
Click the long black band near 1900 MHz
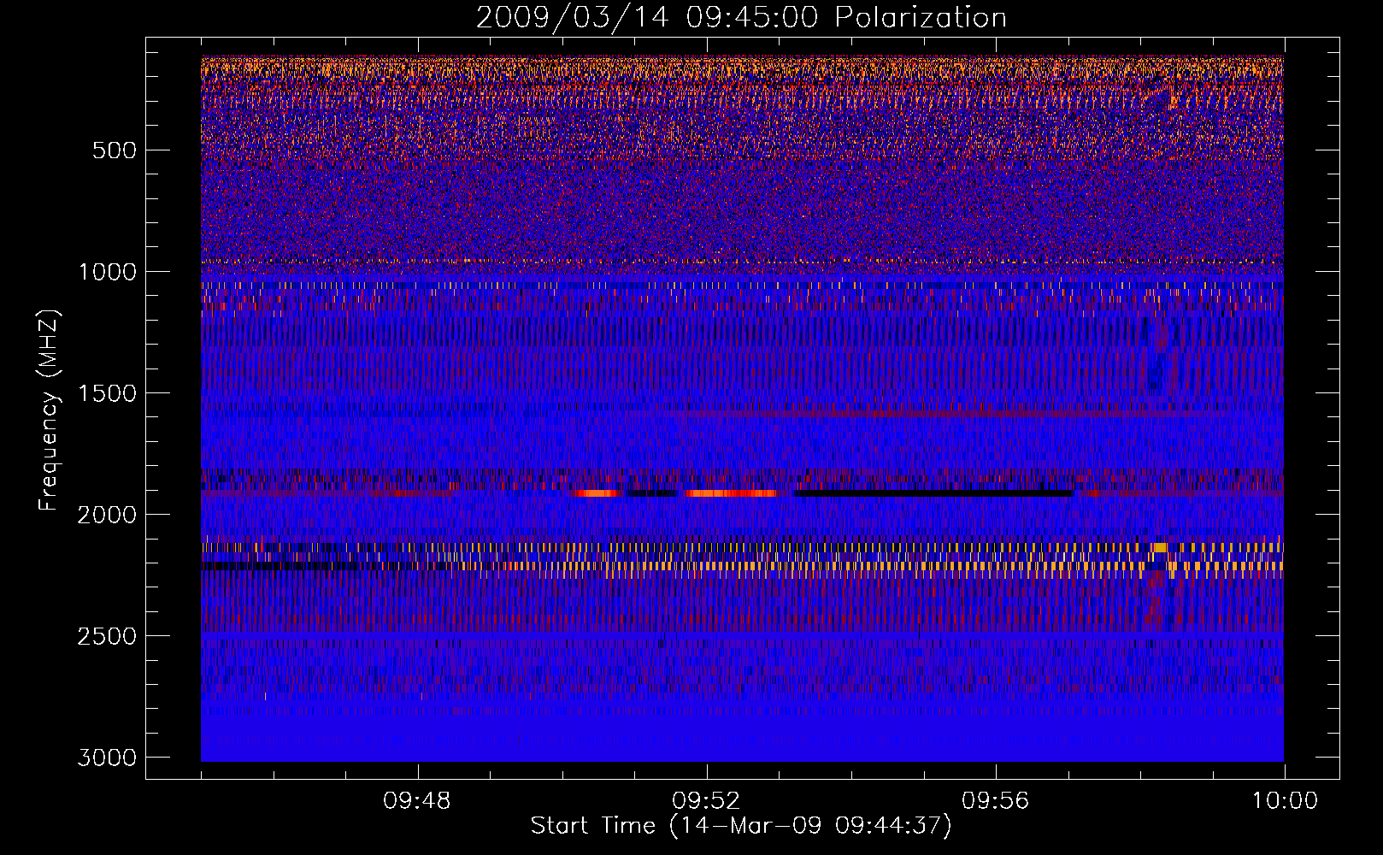tap(933, 493)
